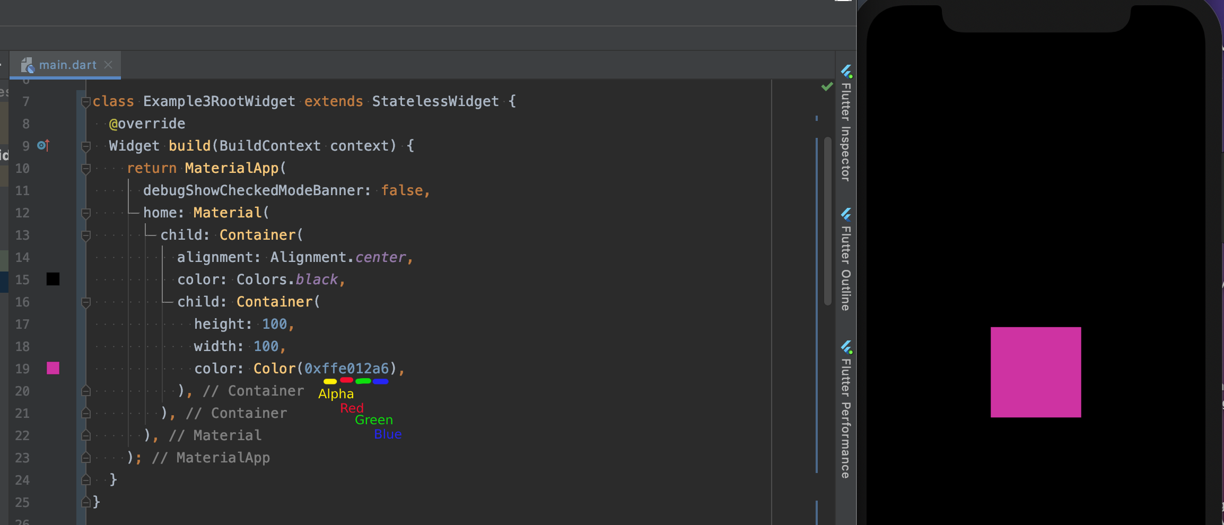1224x525 pixels.
Task: Click the pink Color(0xffe012a6) preview beside line 19
Action: pyautogui.click(x=53, y=369)
